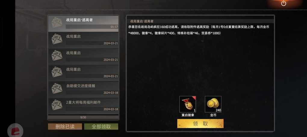Click envelope icon of 2星大将每周福利邮件
Screen dimensions: 307x137
click(57, 105)
